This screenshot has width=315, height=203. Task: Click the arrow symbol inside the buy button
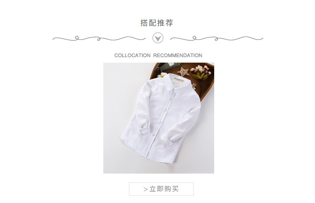tap(146, 189)
